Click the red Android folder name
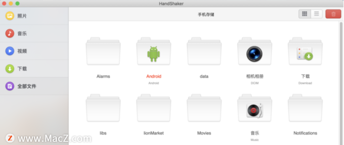Image resolution: width=344 pixels, height=145 pixels. [x=154, y=76]
